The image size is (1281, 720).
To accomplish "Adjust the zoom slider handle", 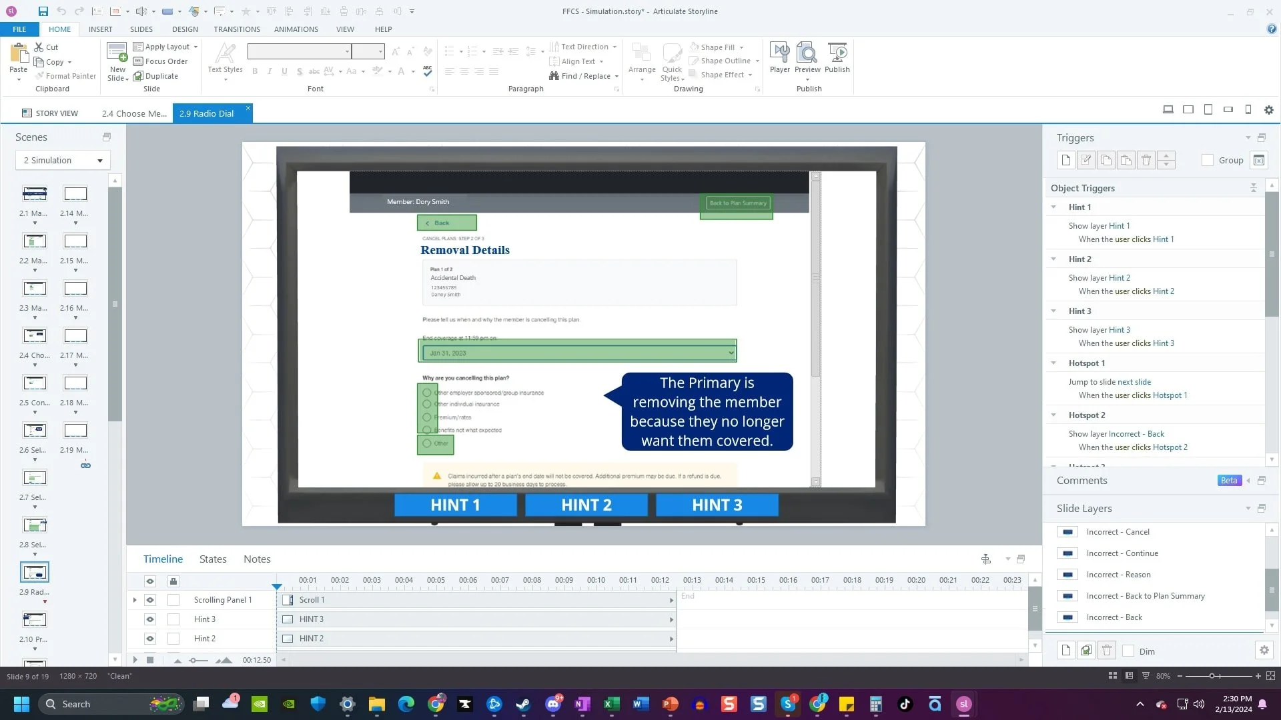I will 1212,676.
